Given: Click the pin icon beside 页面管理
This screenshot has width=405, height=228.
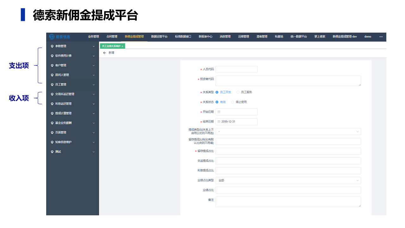Looking at the screenshot, I should [52, 132].
